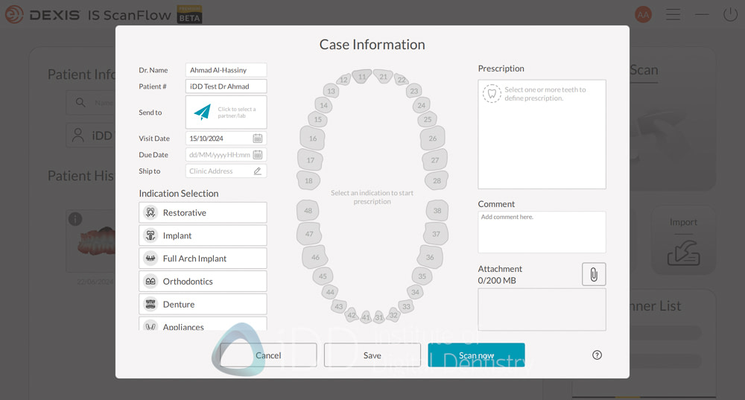Choose the Denture indication
This screenshot has height=400, width=745.
point(203,304)
